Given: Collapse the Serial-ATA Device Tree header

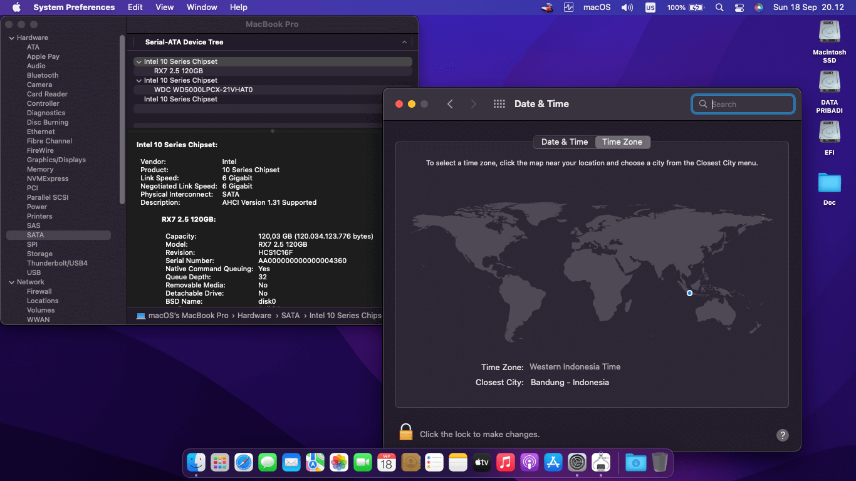Looking at the screenshot, I should coord(405,42).
